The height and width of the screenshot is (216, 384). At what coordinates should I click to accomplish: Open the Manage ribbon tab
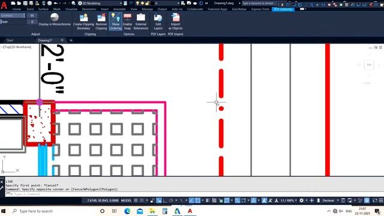click(147, 9)
